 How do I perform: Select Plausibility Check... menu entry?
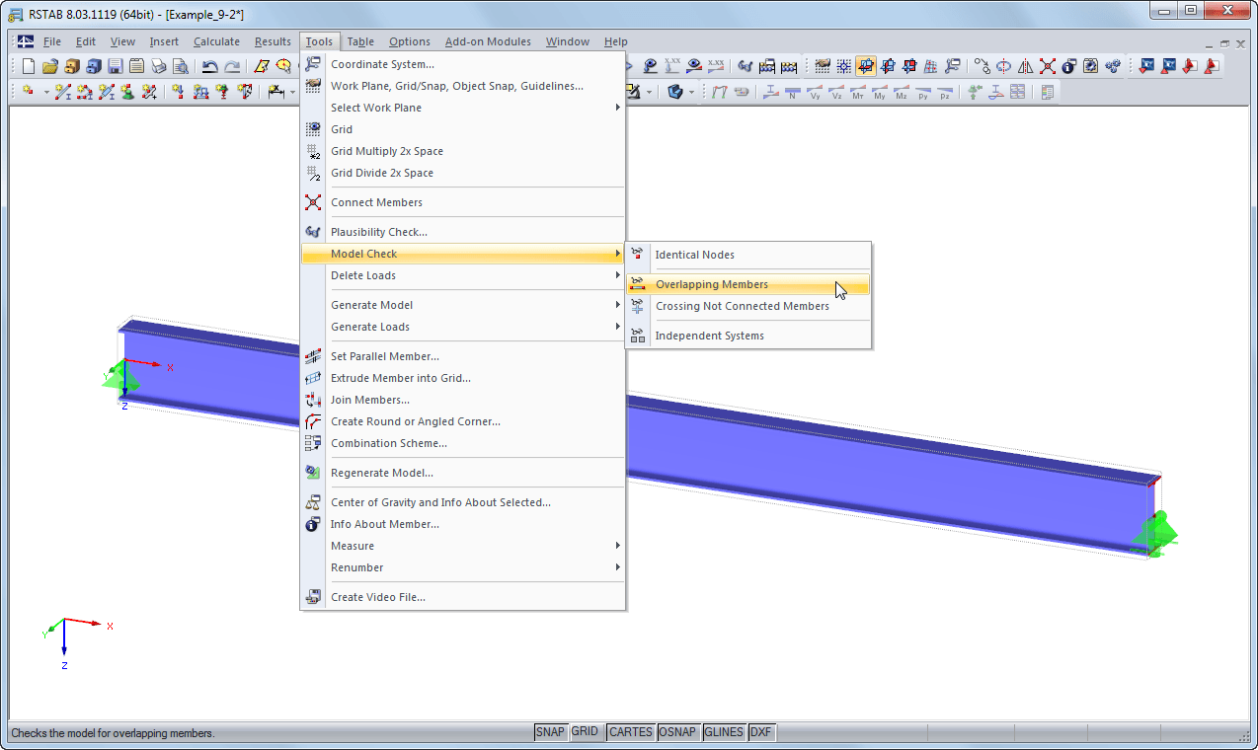(x=463, y=232)
